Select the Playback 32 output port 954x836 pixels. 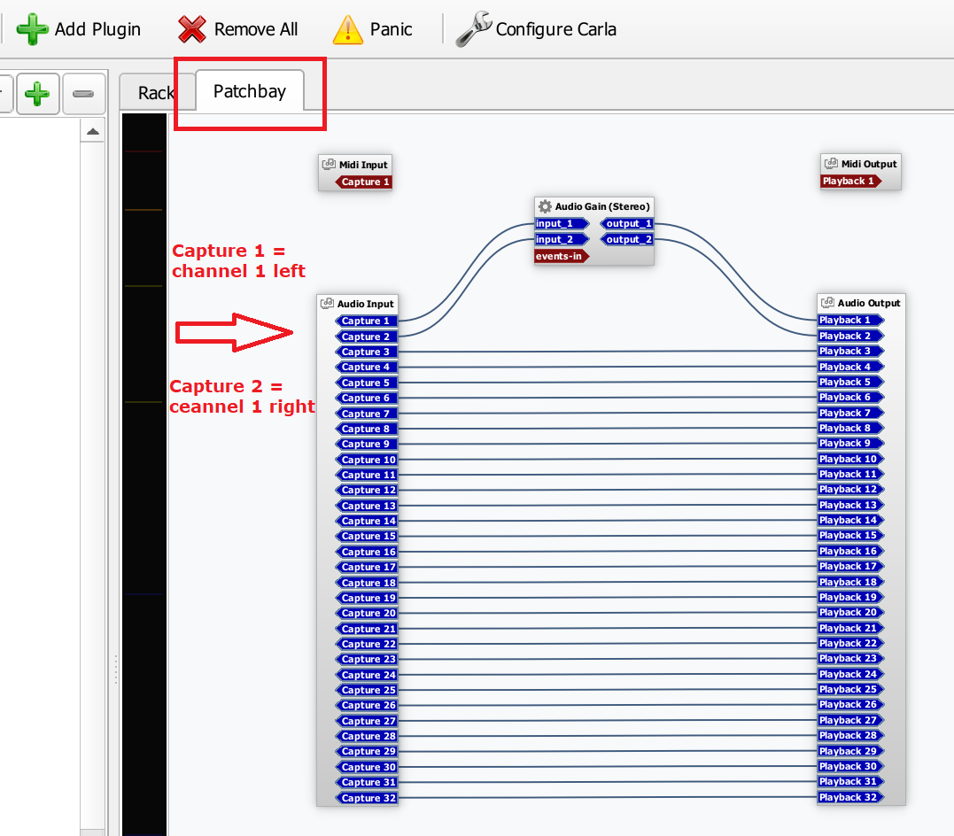click(849, 797)
